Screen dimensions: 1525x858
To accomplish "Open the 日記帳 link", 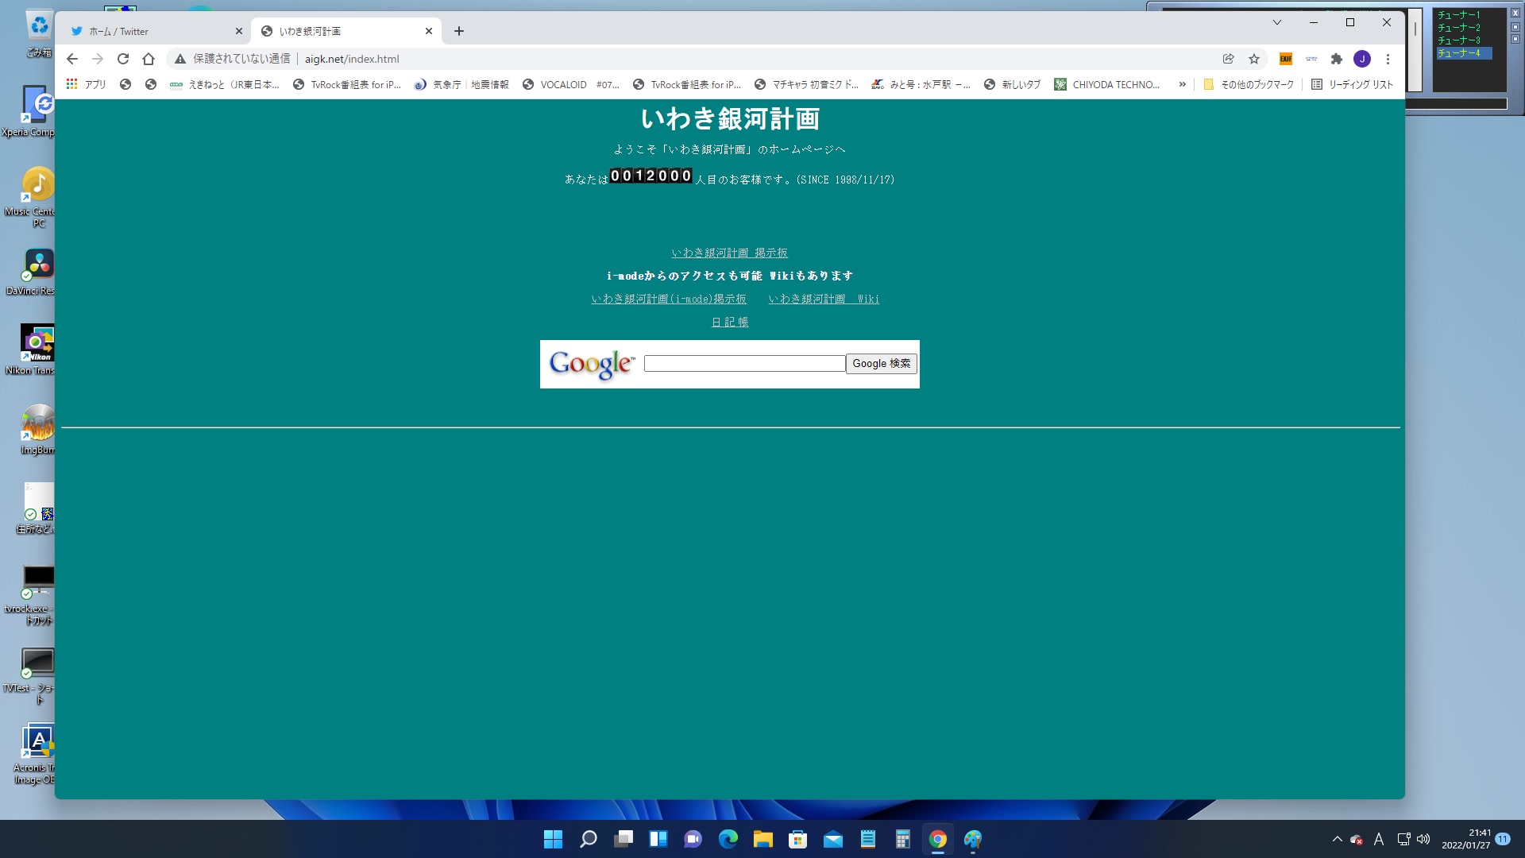I will coord(730,322).
